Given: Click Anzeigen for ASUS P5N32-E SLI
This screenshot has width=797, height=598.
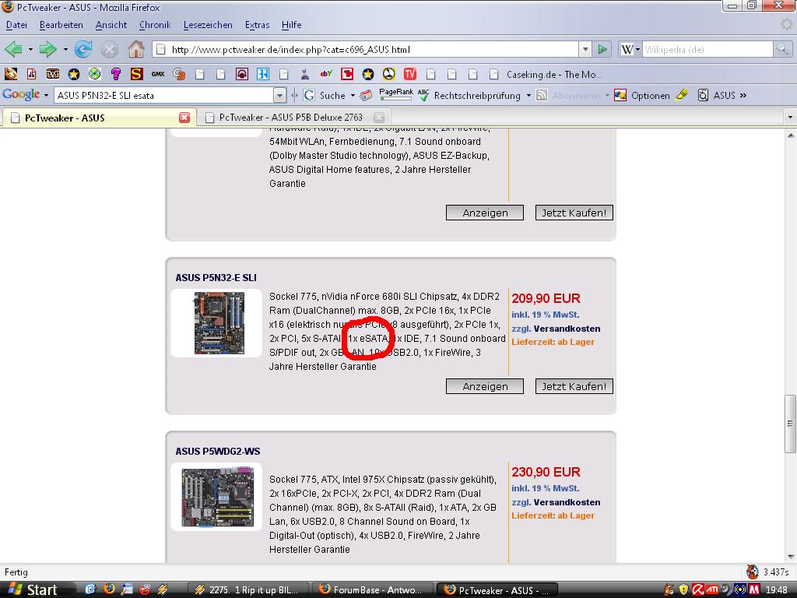Looking at the screenshot, I should (485, 386).
